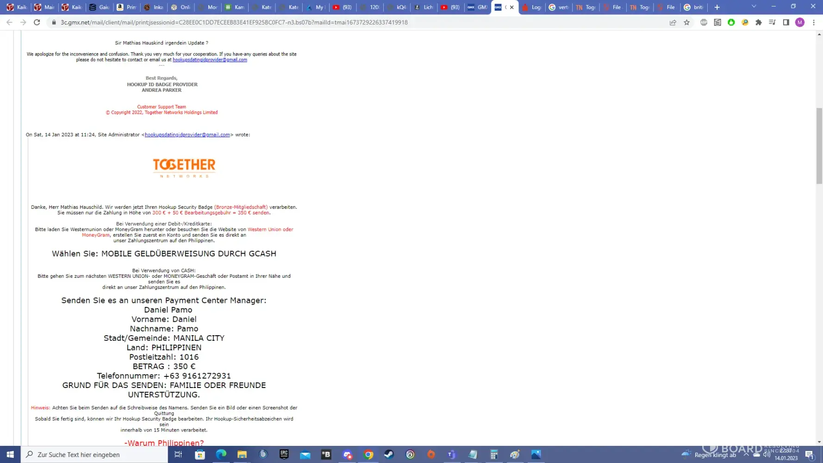Open the tab search dropdown arrow
823x463 pixels.
click(754, 7)
